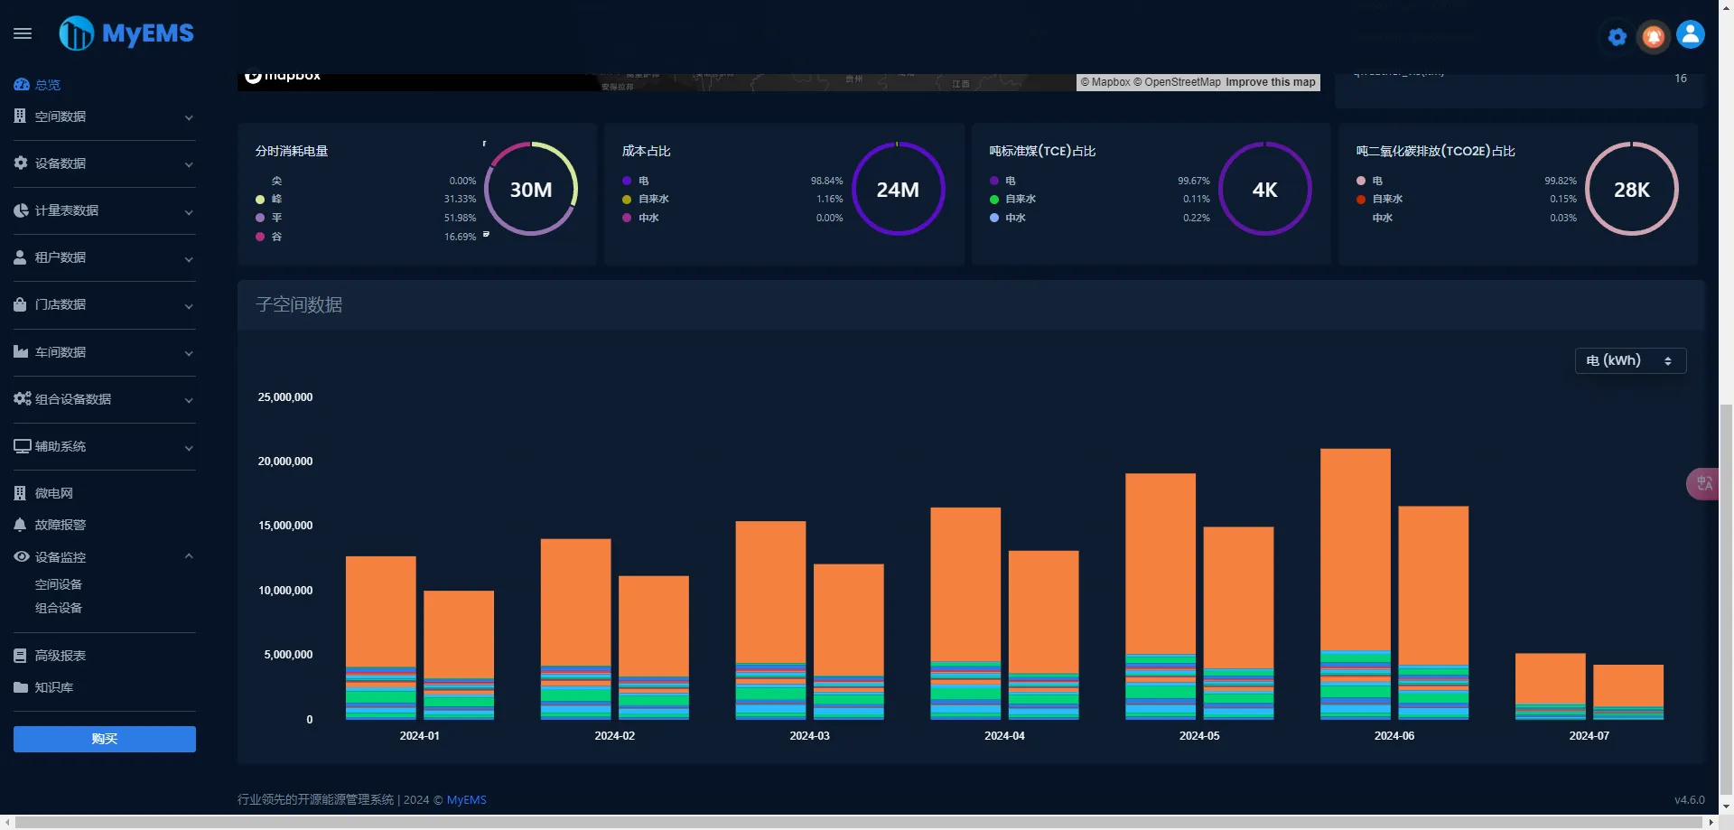Open the hamburger navigation menu
This screenshot has width=1734, height=830.
point(23,33)
